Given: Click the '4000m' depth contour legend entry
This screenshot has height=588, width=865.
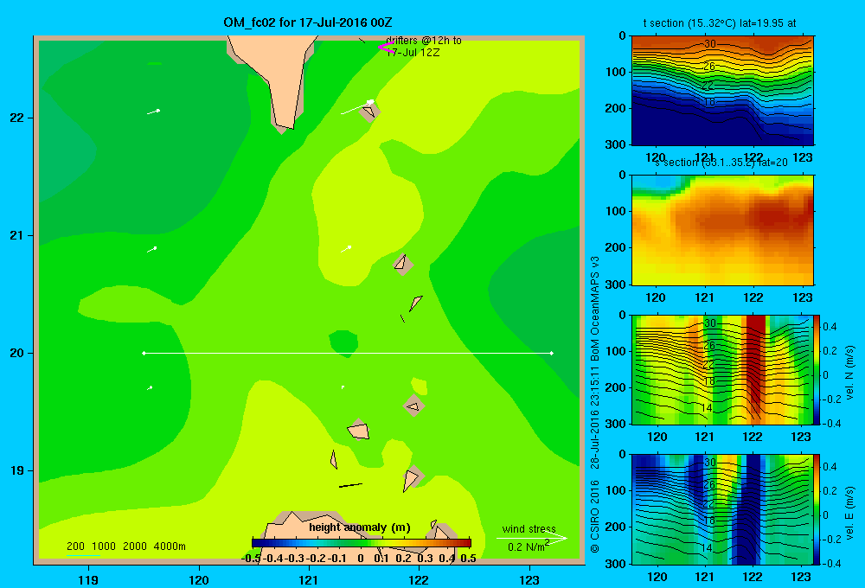Looking at the screenshot, I should [170, 546].
